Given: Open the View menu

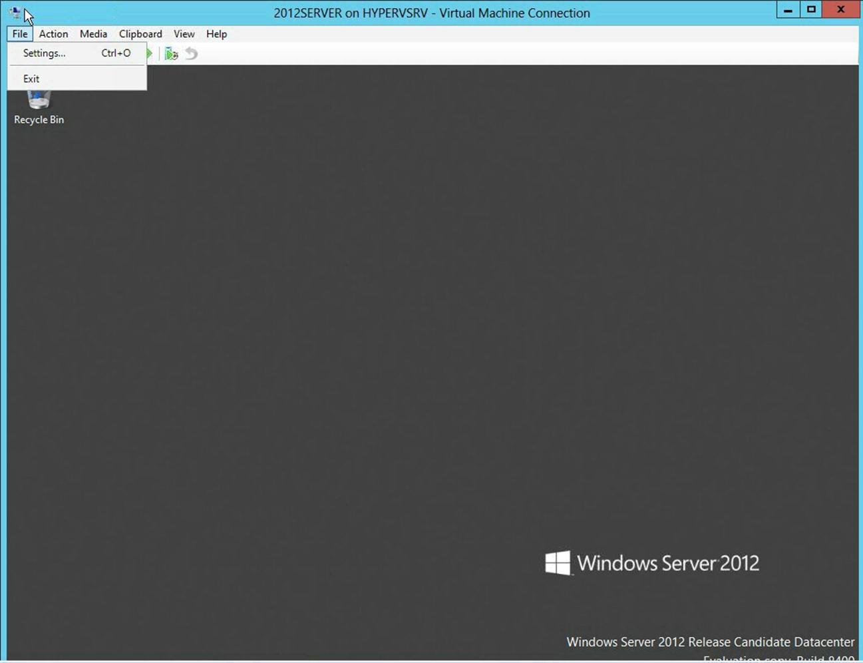Looking at the screenshot, I should coord(184,34).
